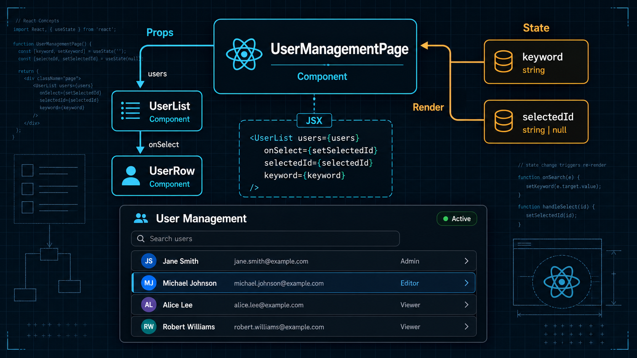Click the User Management panel heading
This screenshot has width=637, height=358.
coord(201,218)
